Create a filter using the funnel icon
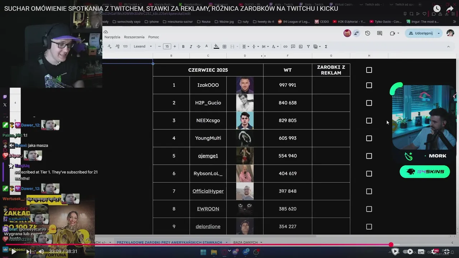 pyautogui.click(x=308, y=47)
